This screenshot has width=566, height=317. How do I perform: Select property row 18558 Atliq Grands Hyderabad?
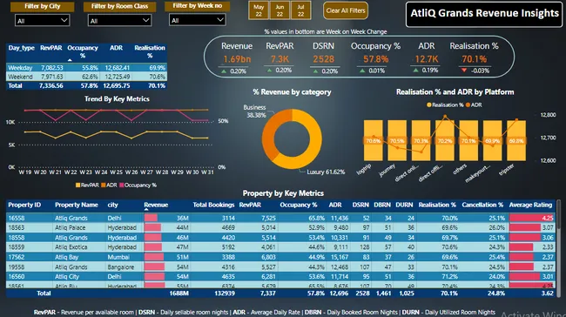280,238
